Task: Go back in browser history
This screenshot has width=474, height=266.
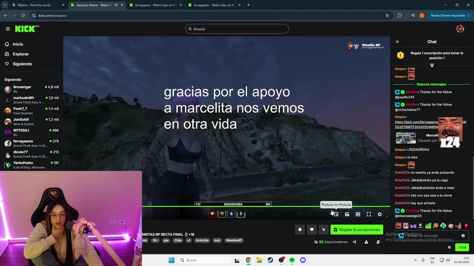Action: [5, 16]
